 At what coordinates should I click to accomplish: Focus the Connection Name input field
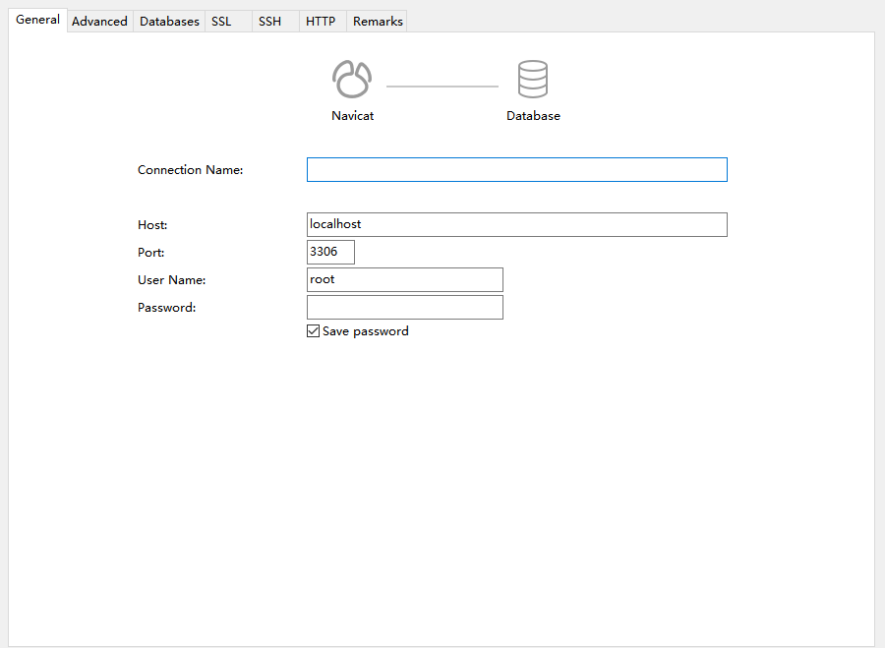coord(516,170)
